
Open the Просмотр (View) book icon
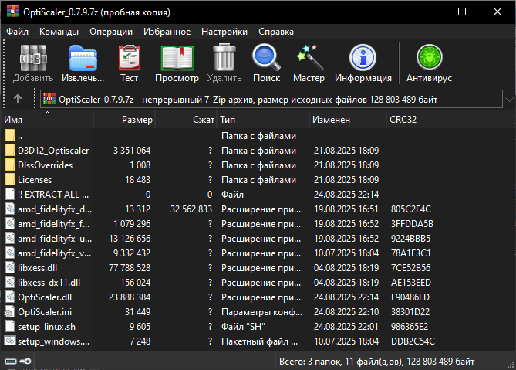coord(177,58)
